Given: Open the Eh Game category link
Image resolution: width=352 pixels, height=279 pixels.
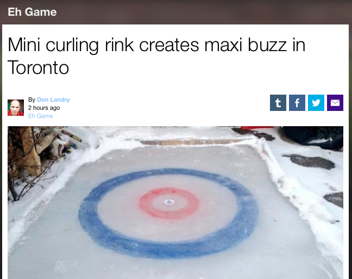Looking at the screenshot, I should 41,116.
